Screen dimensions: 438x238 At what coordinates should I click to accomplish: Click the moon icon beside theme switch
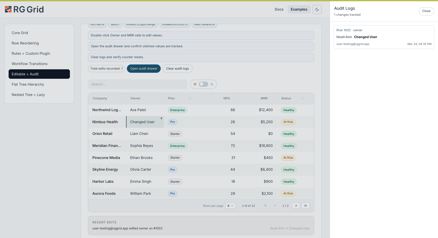pos(212,84)
